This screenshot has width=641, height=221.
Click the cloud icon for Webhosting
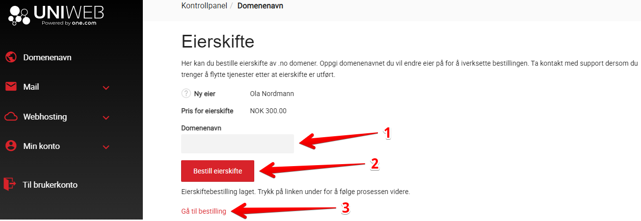tap(11, 117)
